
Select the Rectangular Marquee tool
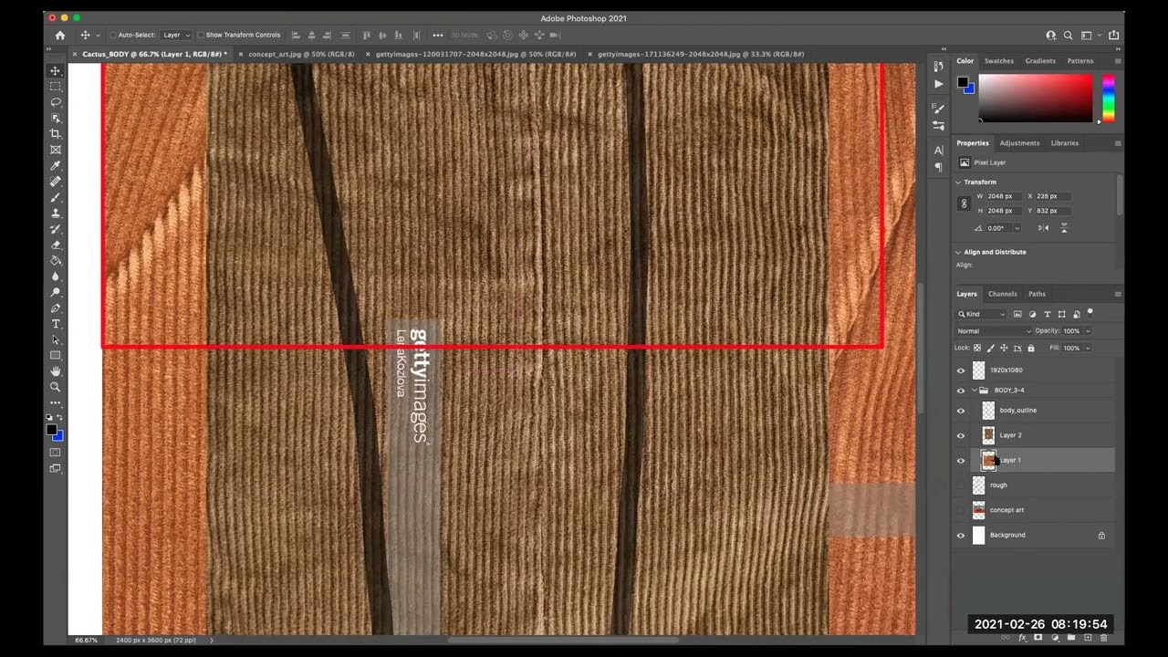tap(56, 86)
